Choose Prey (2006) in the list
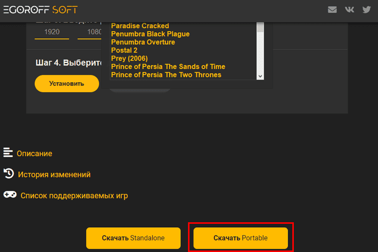Screen dimensions: 378x252 point(129,58)
